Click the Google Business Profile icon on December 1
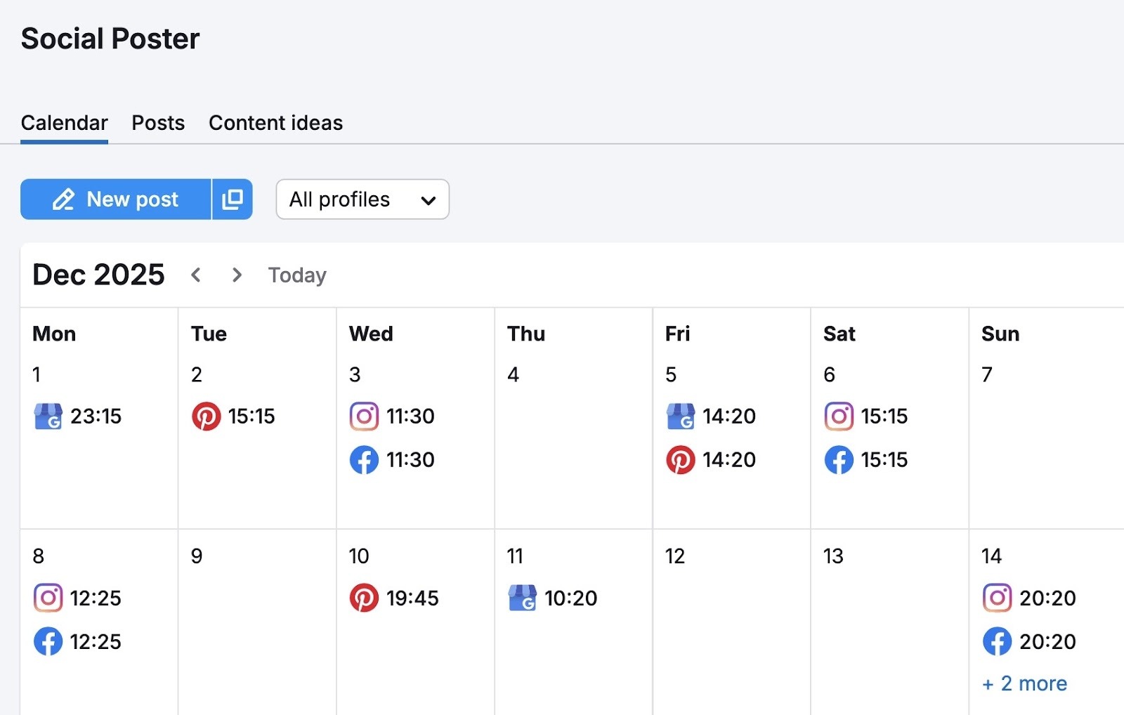The width and height of the screenshot is (1124, 715). [48, 416]
